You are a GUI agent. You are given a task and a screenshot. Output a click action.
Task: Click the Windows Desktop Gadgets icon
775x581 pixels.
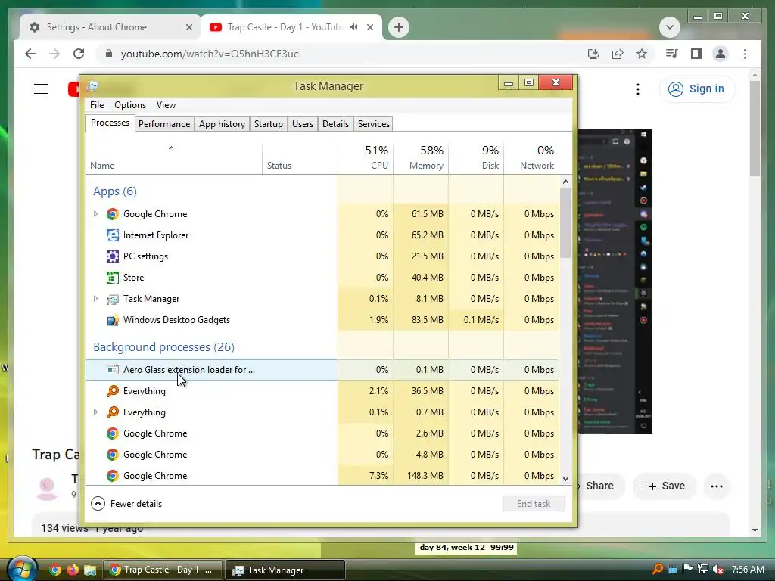pyautogui.click(x=113, y=320)
